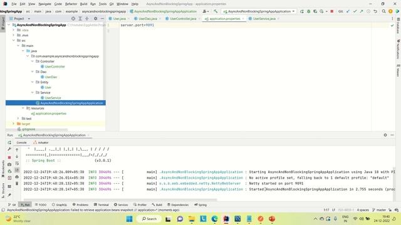401x225 pixels.
Task: Click the Print icon in console toolbar
Action: pos(17,177)
